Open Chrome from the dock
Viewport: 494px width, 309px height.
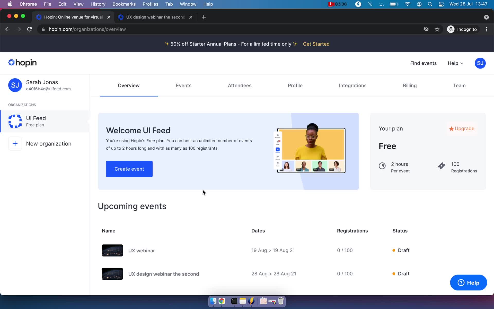click(222, 301)
